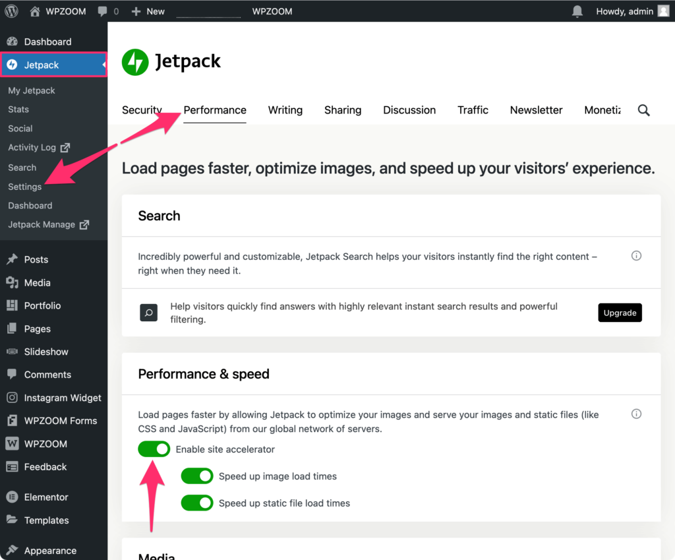Open the Activity Log external link

pos(38,148)
